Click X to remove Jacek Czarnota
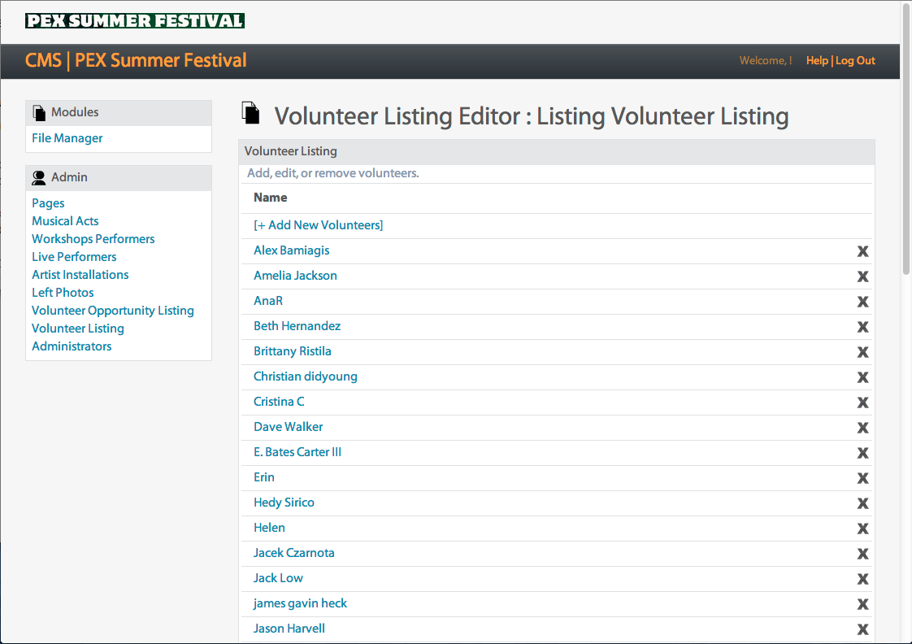The width and height of the screenshot is (912, 644). click(862, 554)
